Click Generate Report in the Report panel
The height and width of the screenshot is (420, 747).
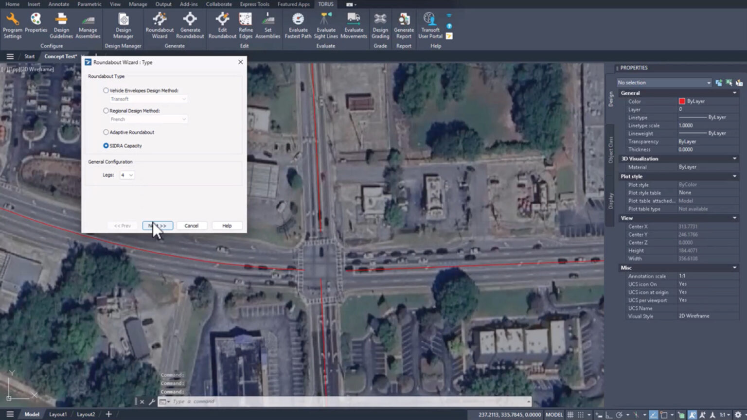(x=404, y=25)
